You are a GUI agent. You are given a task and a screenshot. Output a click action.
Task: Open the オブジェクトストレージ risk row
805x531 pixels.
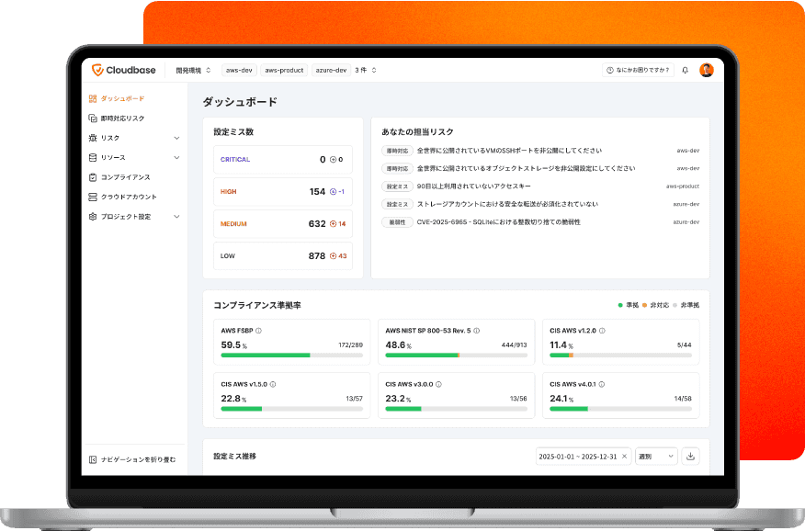(x=540, y=168)
